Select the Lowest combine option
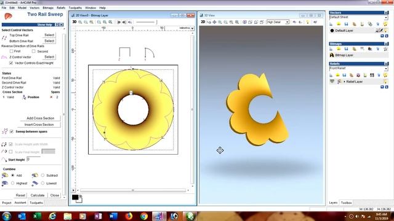 coord(42,183)
